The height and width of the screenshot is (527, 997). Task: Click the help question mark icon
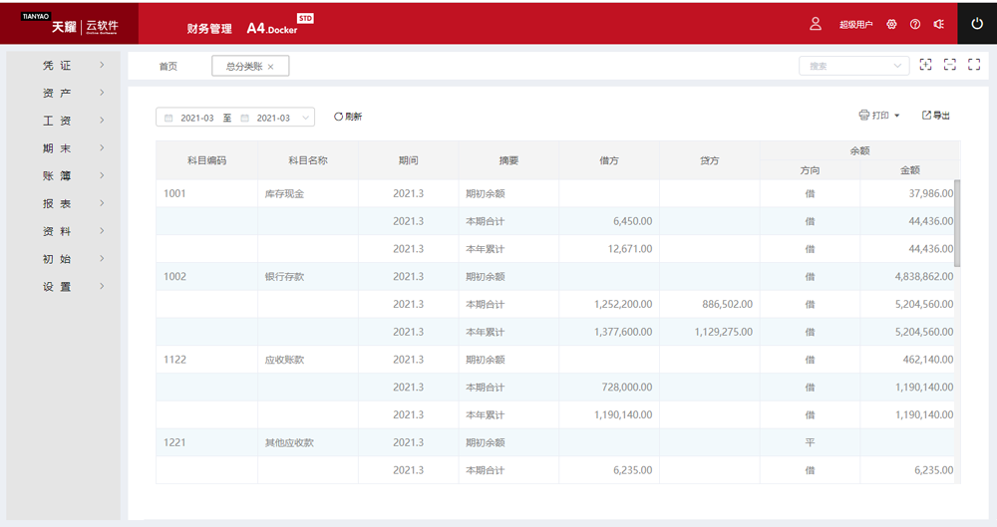(915, 24)
